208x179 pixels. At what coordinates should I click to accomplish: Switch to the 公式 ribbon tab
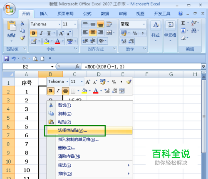[x=87, y=14]
